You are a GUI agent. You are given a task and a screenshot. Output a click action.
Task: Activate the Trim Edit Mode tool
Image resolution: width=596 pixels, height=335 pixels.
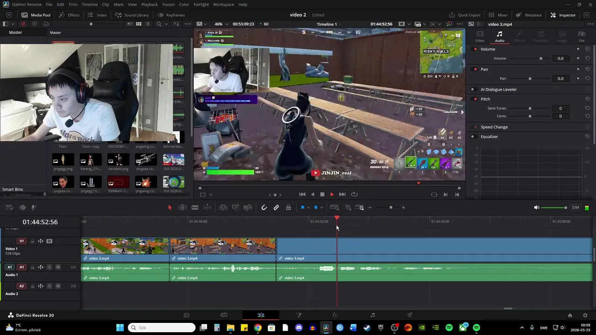pos(183,208)
